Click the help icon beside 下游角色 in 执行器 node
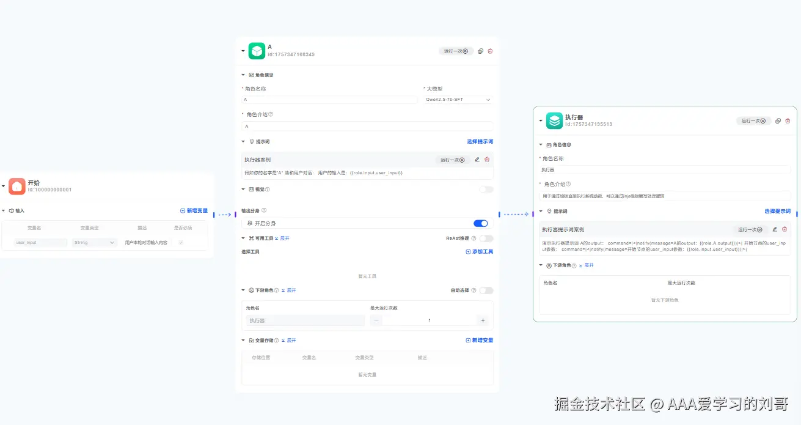The width and height of the screenshot is (801, 425). coord(574,265)
